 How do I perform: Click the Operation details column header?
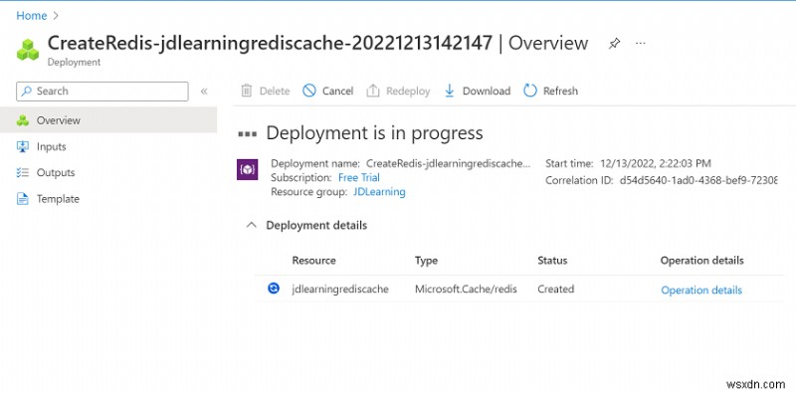702,261
